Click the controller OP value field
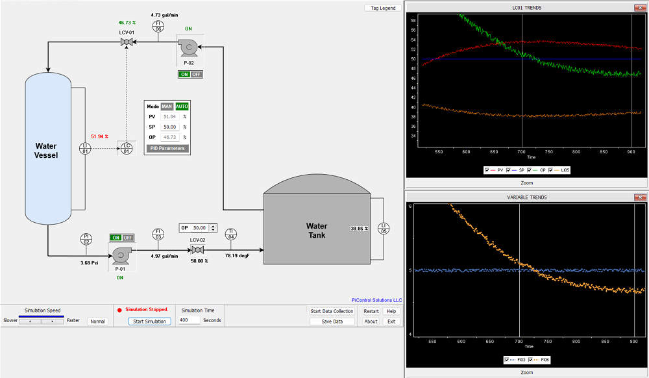649x378 pixels. [x=169, y=137]
